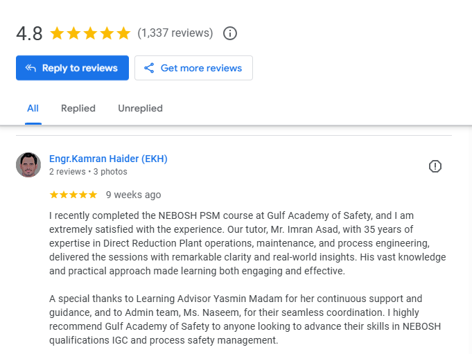
Task: Click the "9 weeks ago" timestamp
Action: coord(133,195)
